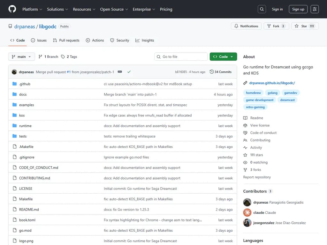Select the golang topic tag

272,93
